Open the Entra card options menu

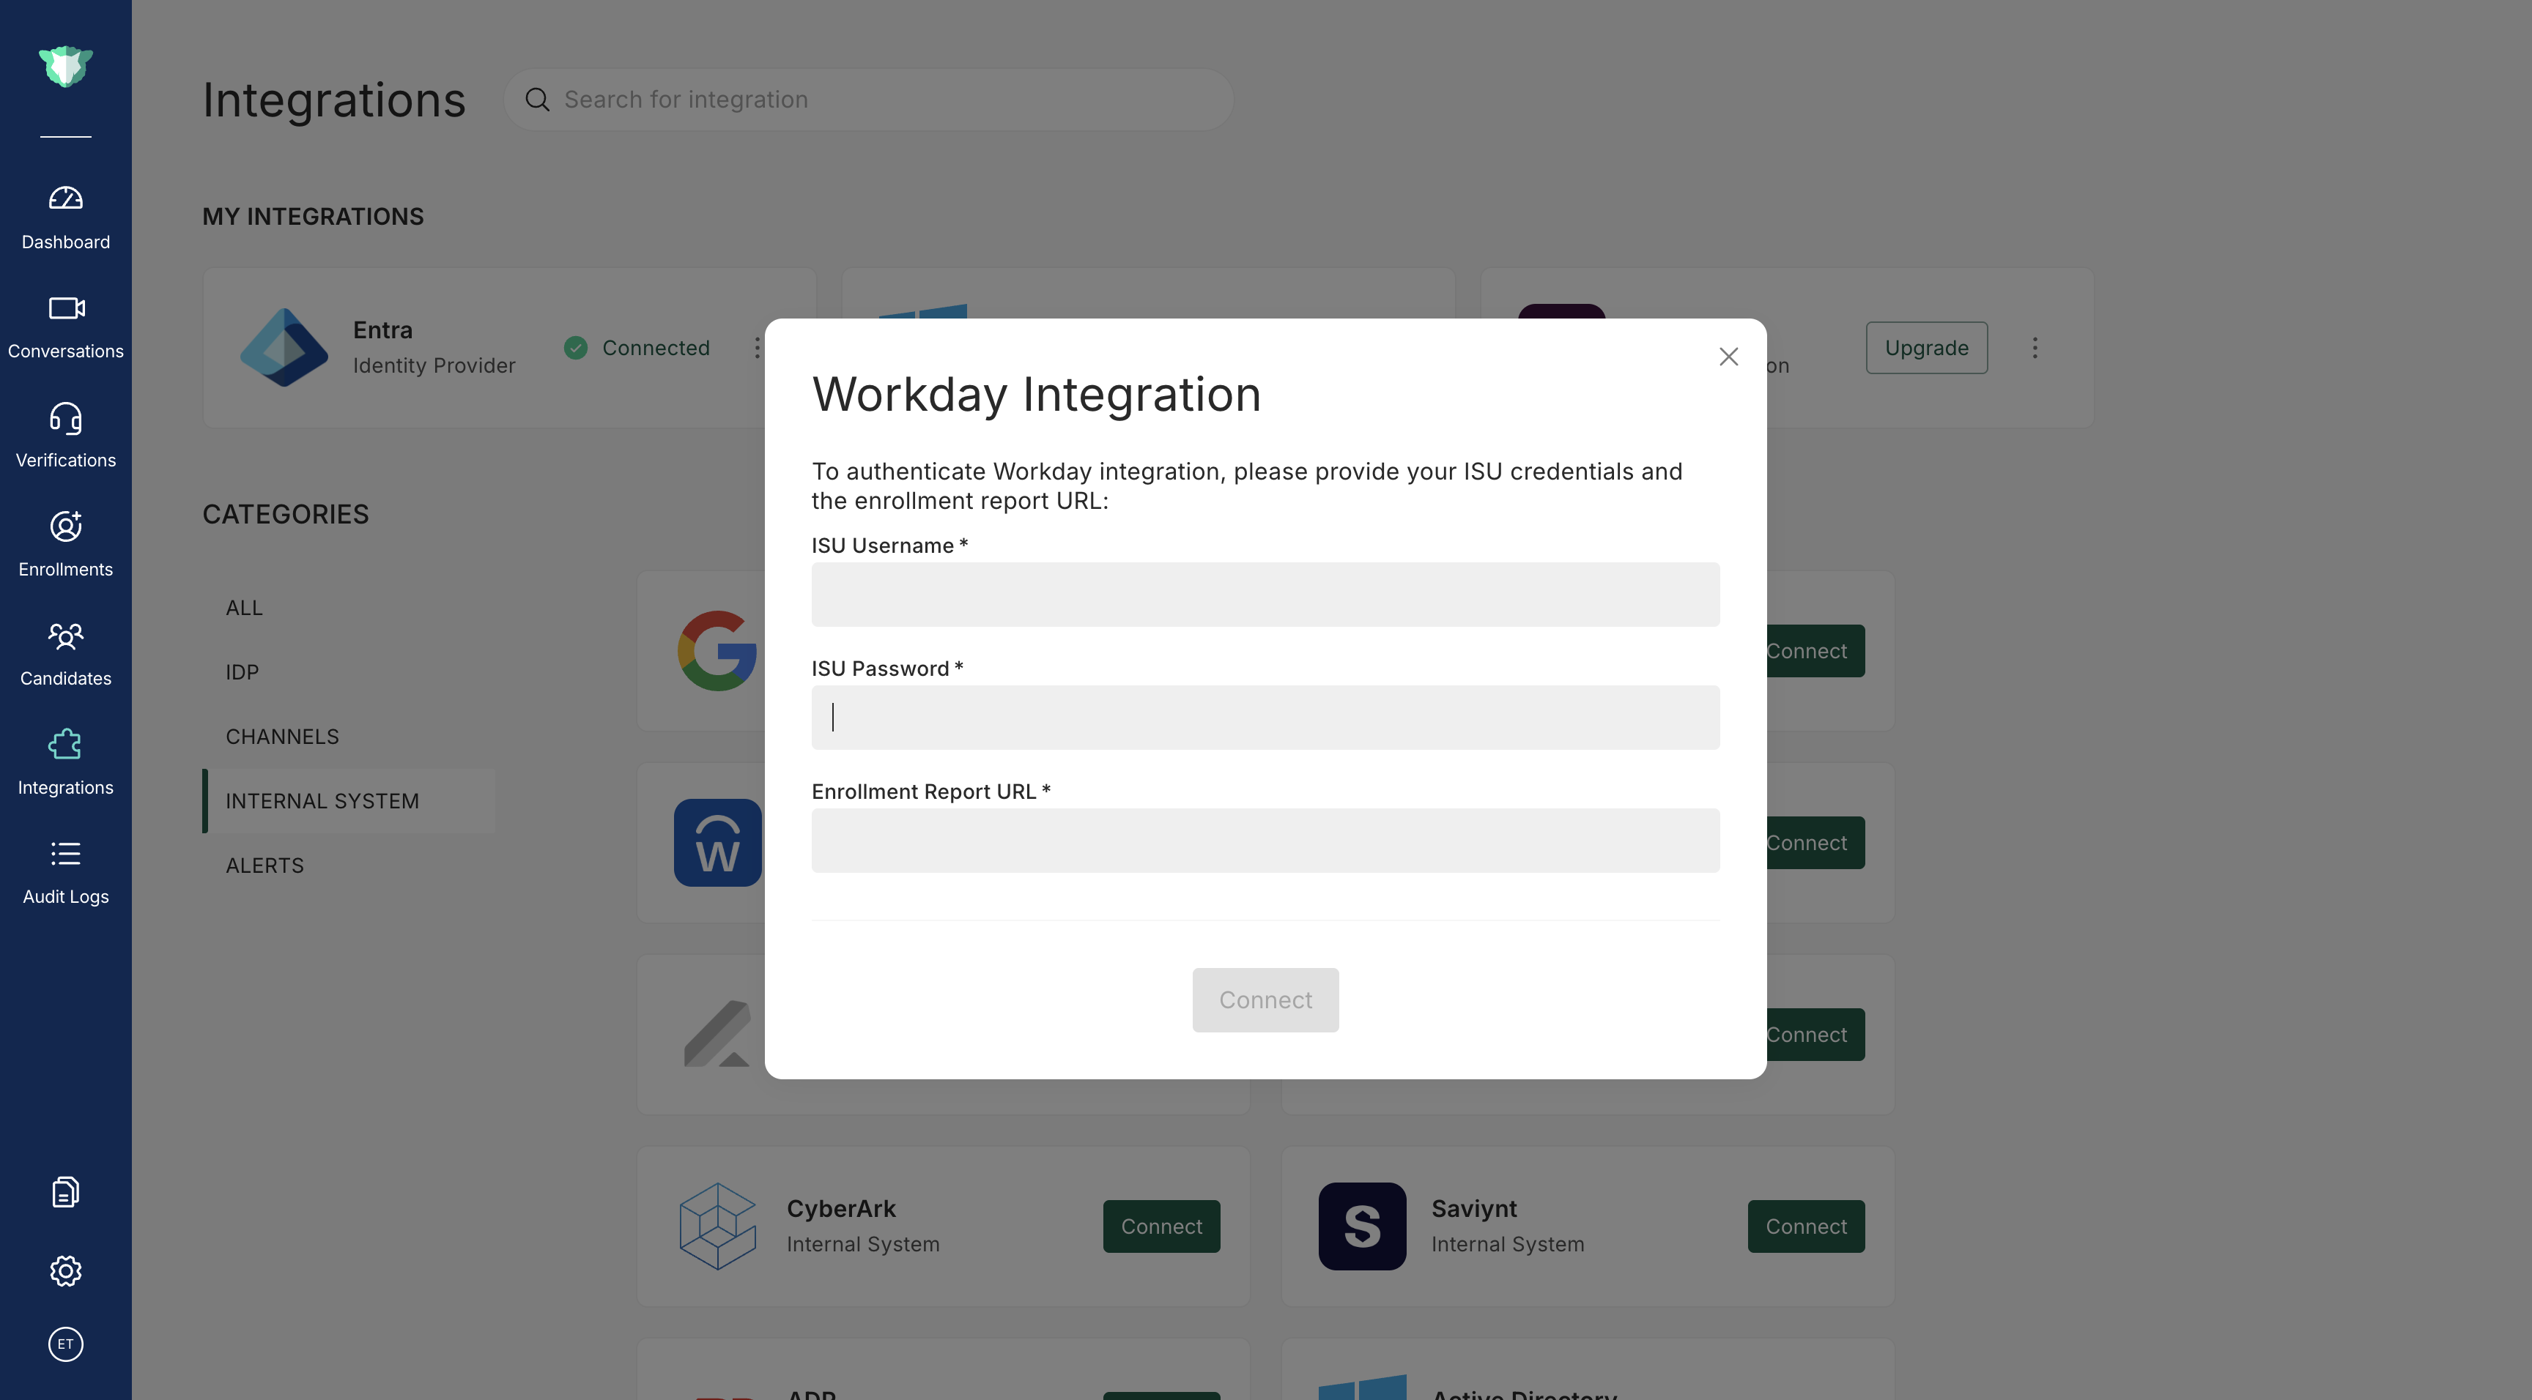[757, 348]
